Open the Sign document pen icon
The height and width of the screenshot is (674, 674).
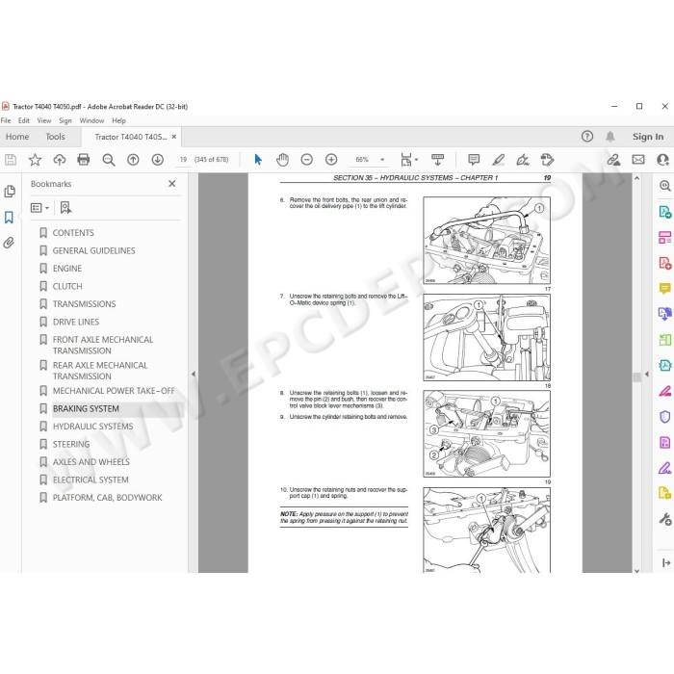pos(523,160)
